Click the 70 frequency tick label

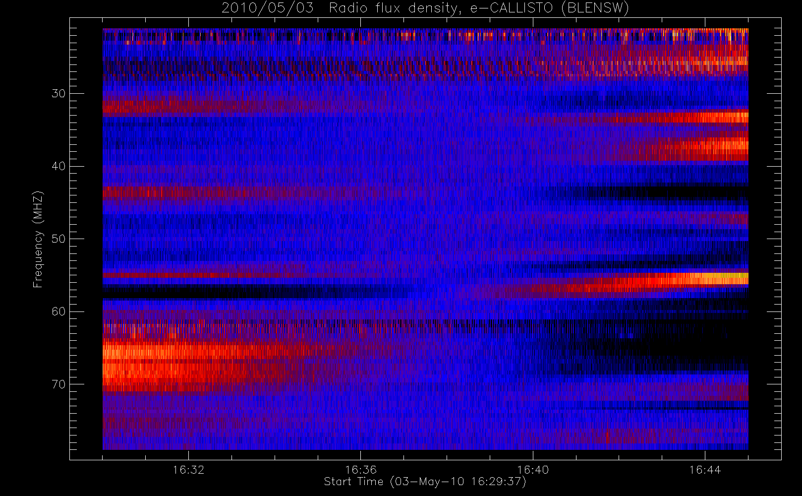coord(58,384)
